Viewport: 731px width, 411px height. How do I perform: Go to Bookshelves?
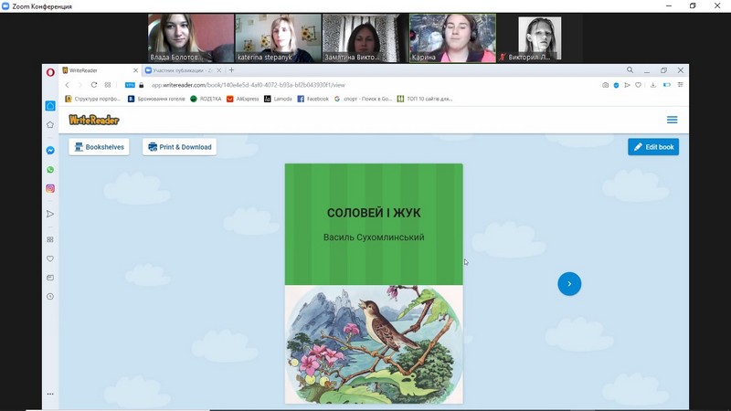coord(99,147)
